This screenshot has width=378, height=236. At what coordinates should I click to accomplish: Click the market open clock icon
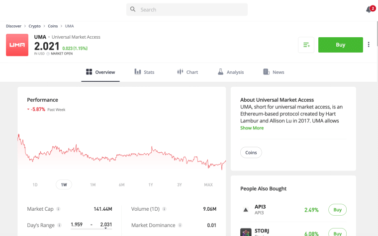[48, 54]
